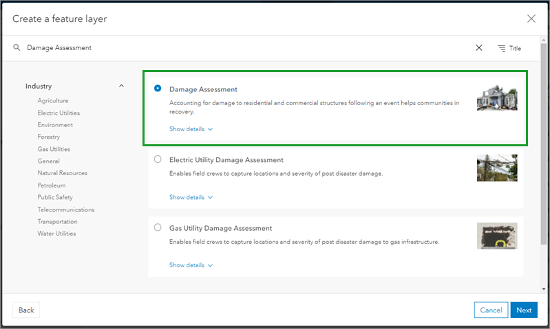Filter by Telecommunications industry

[x=66, y=209]
